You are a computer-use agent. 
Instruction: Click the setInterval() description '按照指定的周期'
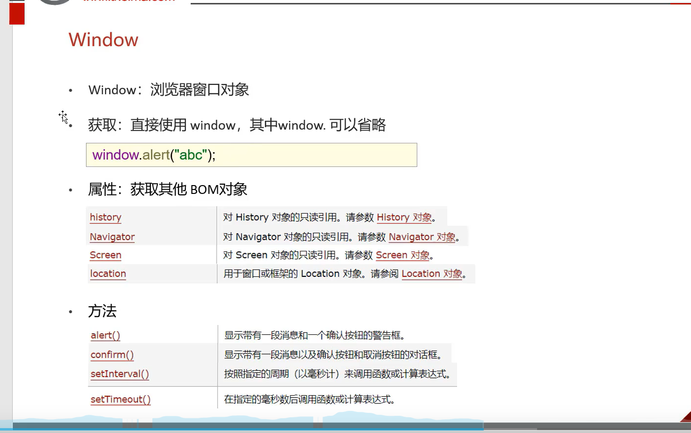click(337, 374)
